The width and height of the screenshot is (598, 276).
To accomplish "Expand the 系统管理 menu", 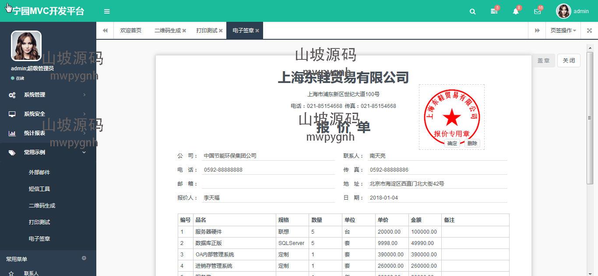I will click(48, 95).
